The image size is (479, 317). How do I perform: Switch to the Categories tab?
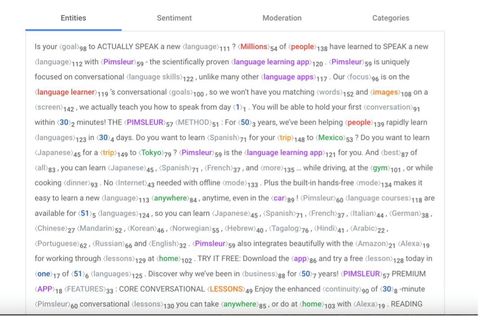[x=390, y=18]
